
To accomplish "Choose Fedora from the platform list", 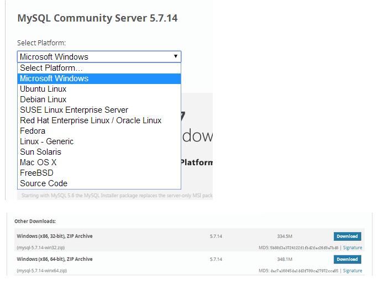I will tap(33, 131).
